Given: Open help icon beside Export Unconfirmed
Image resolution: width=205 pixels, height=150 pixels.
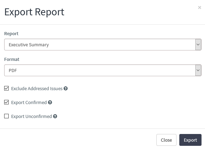Looking at the screenshot, I should coord(55,116).
